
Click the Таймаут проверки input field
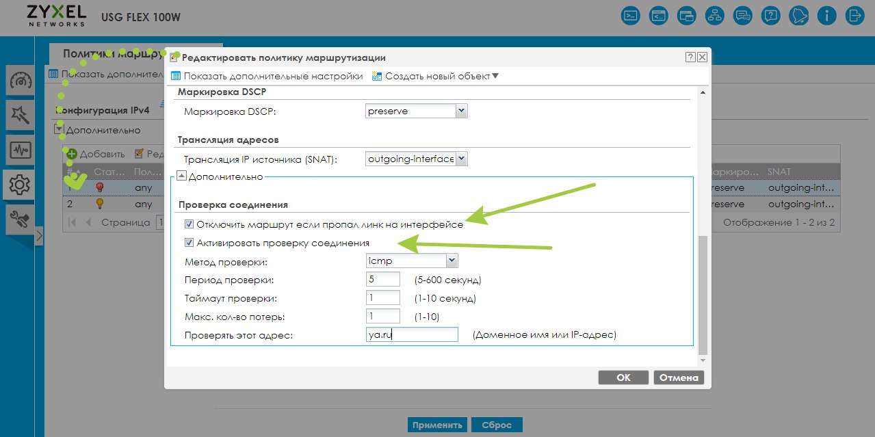point(383,298)
